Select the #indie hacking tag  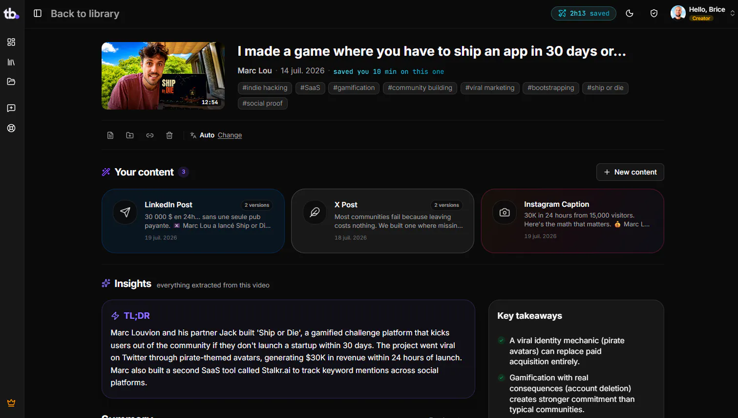click(x=265, y=88)
